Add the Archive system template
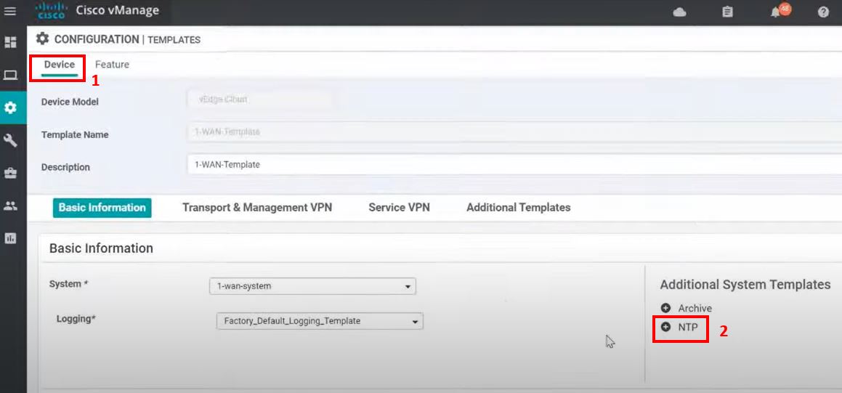The image size is (842, 393). click(666, 308)
